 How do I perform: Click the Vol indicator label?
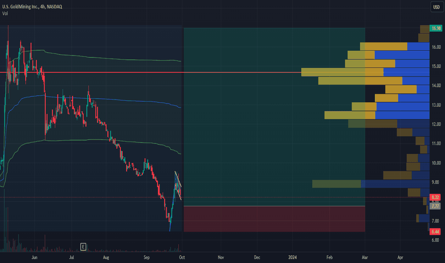click(5, 13)
